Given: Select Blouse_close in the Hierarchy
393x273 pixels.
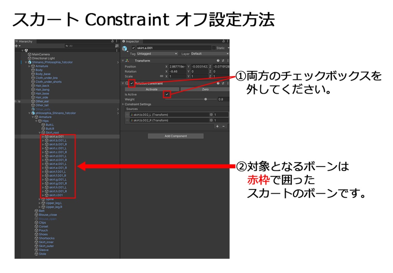Looking at the screenshot, I should click(x=48, y=215).
